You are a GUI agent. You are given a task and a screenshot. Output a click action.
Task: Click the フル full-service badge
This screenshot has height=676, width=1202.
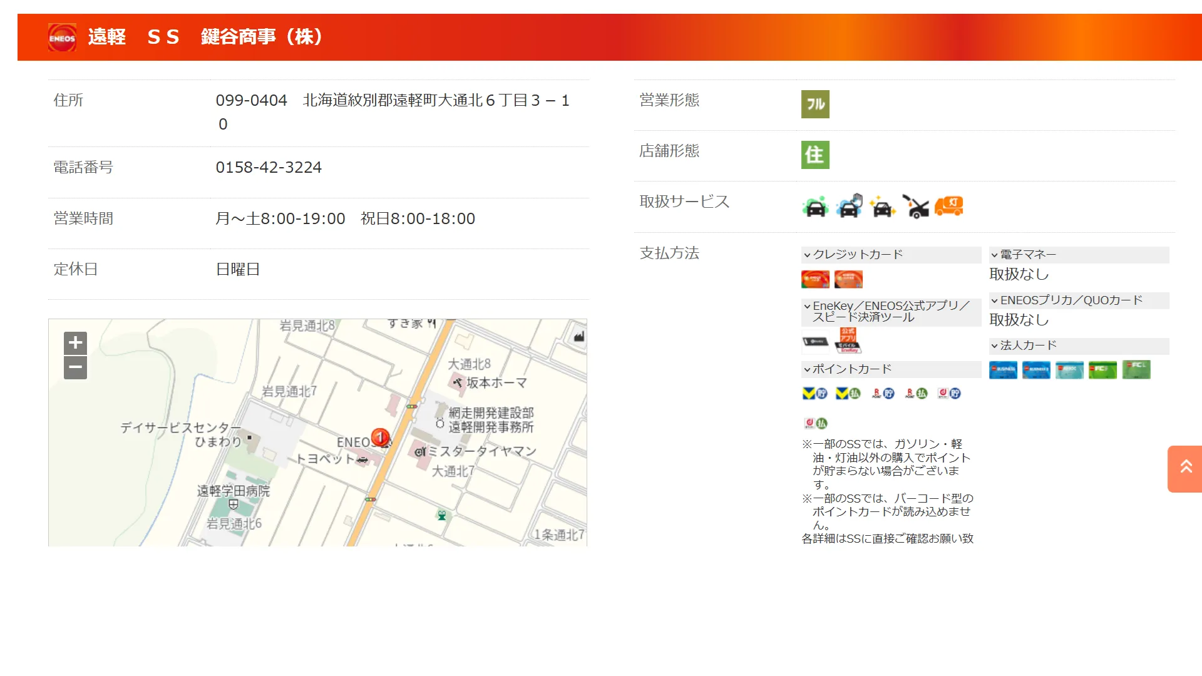pos(815,104)
